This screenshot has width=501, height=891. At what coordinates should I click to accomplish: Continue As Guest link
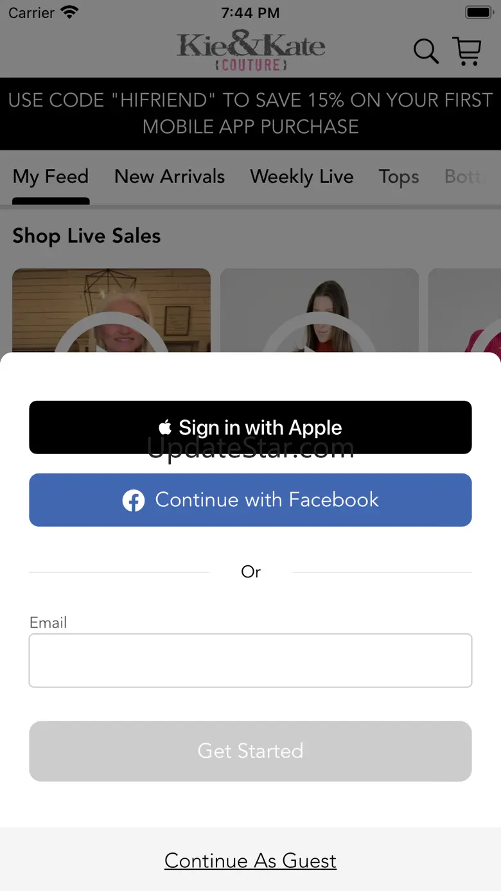251,861
